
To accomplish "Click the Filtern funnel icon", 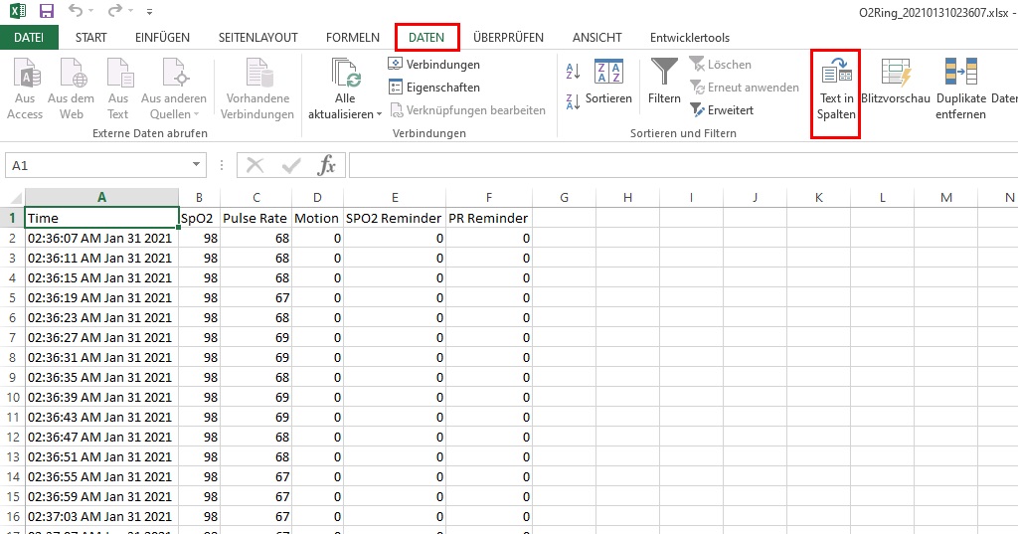I will tap(664, 74).
